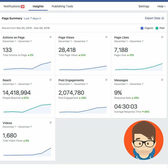Image resolution: width=168 pixels, height=168 pixels.
Task: Click the 9% response rate value
Action: pyautogui.click(x=118, y=93)
